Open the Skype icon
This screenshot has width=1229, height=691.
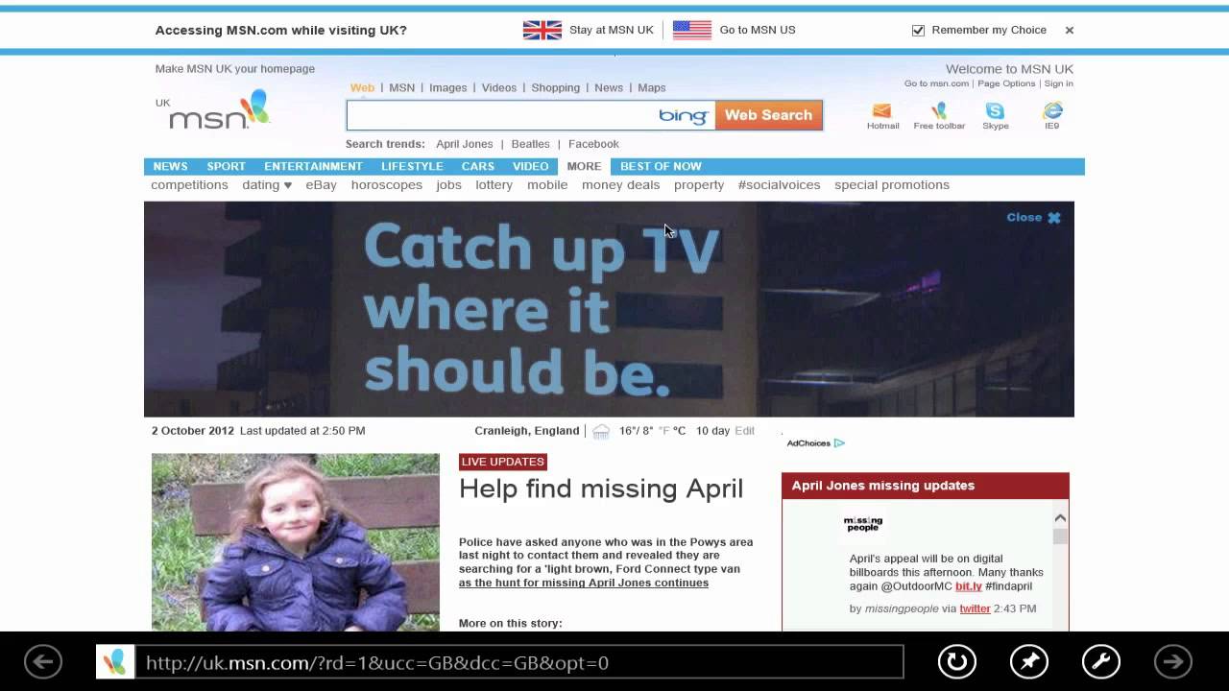tap(995, 110)
